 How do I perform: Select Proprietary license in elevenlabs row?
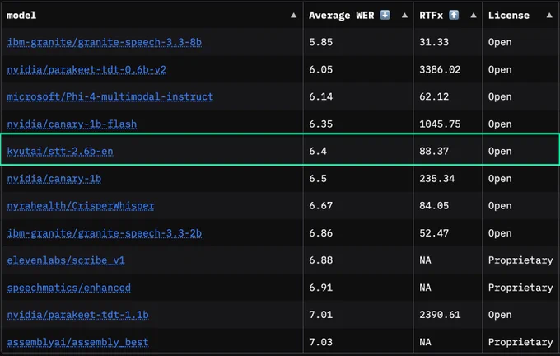click(520, 260)
